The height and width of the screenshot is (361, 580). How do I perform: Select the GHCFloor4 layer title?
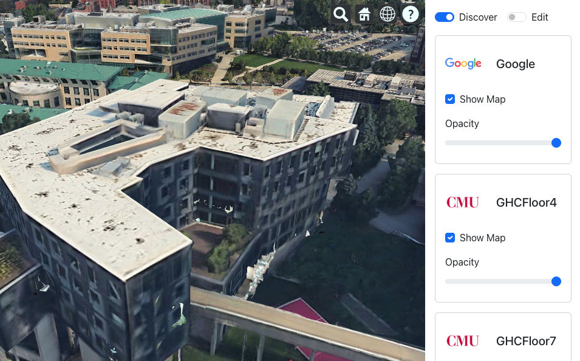(526, 202)
